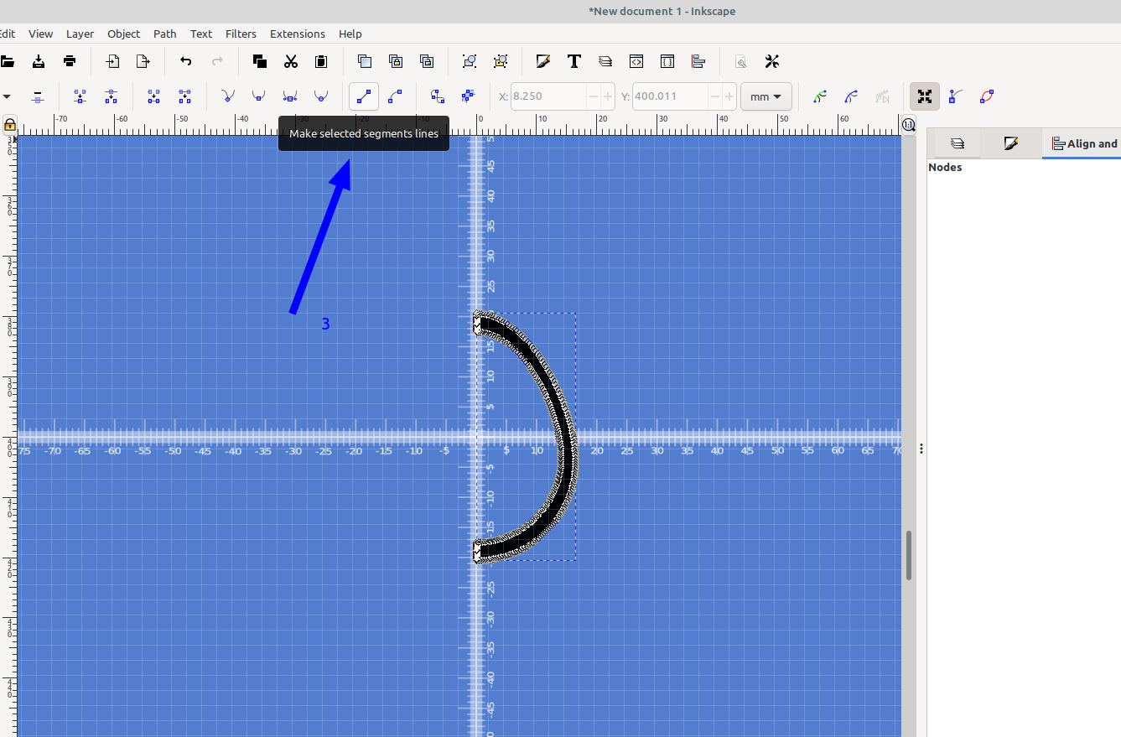1121x737 pixels.
Task: Open the Text and Font dialog icon
Action: point(574,61)
